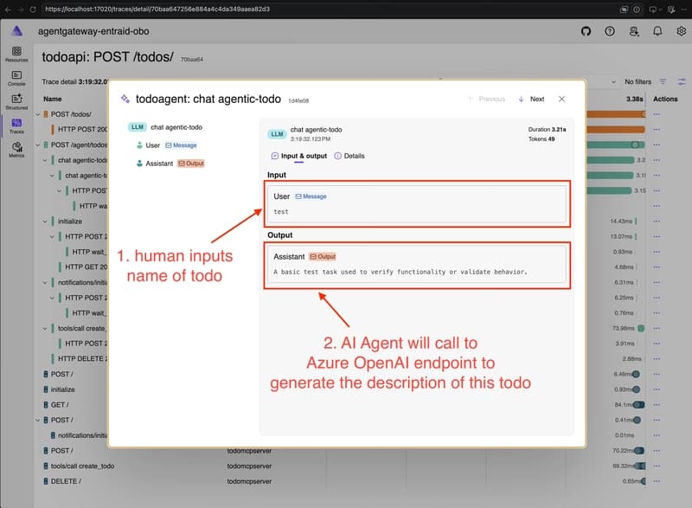The width and height of the screenshot is (692, 508).
Task: Click the filter icon next to No filters
Action: tap(663, 81)
